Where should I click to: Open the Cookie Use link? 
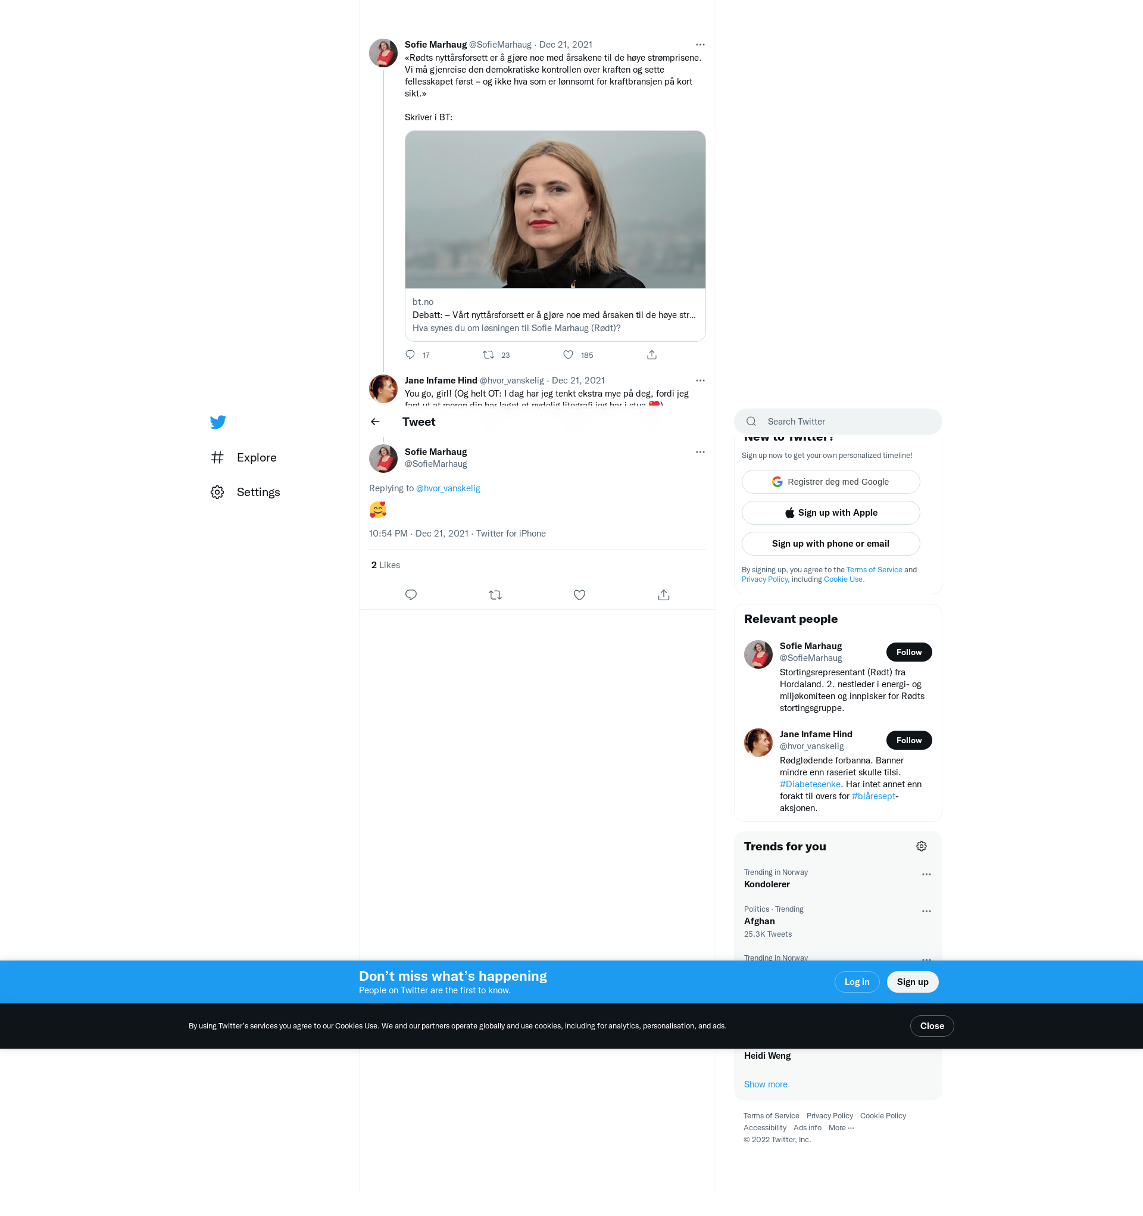tap(844, 580)
